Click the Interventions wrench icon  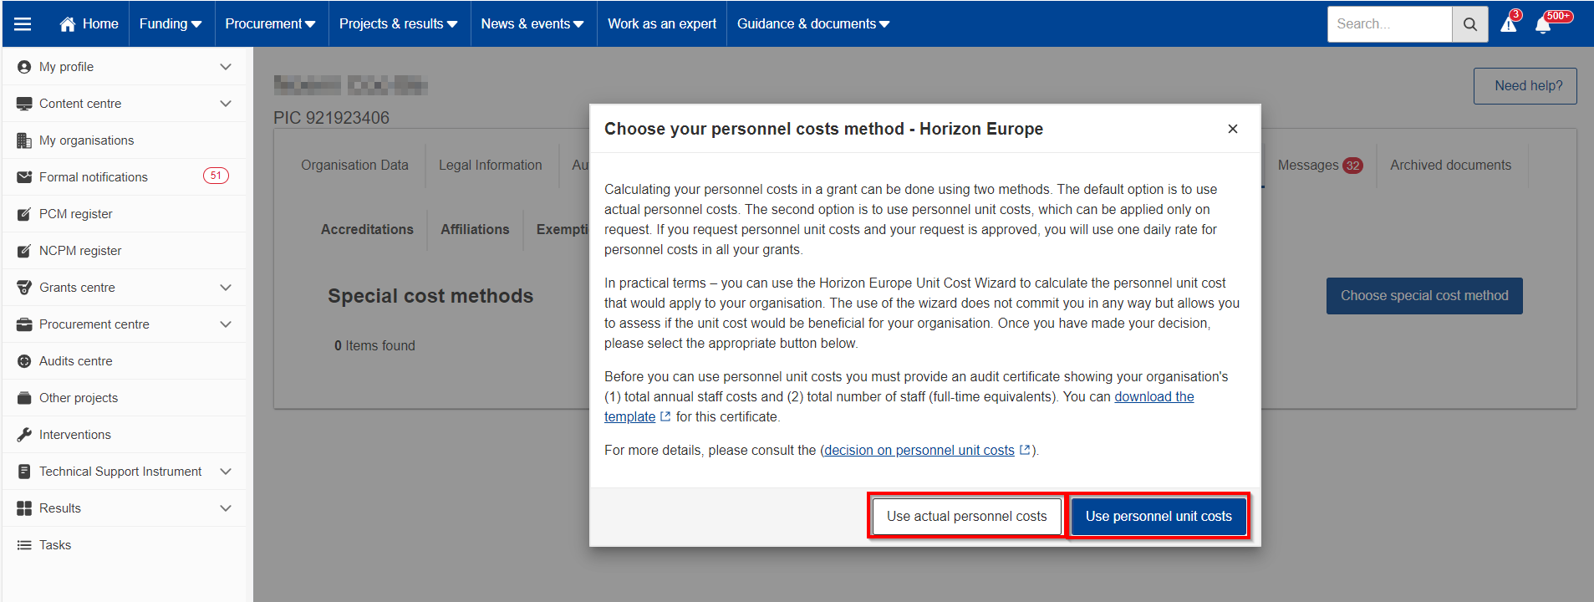(24, 435)
